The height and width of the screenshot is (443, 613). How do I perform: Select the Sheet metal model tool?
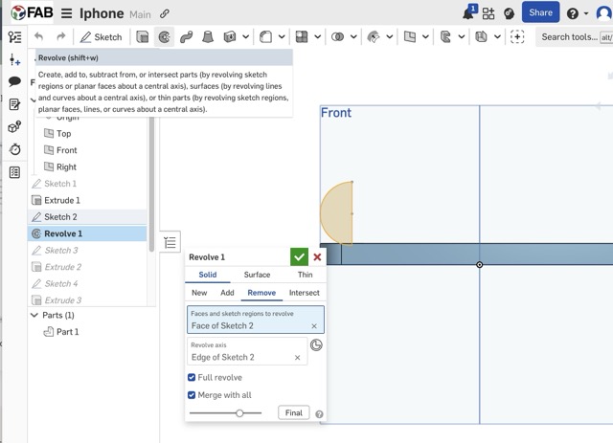[x=445, y=37]
